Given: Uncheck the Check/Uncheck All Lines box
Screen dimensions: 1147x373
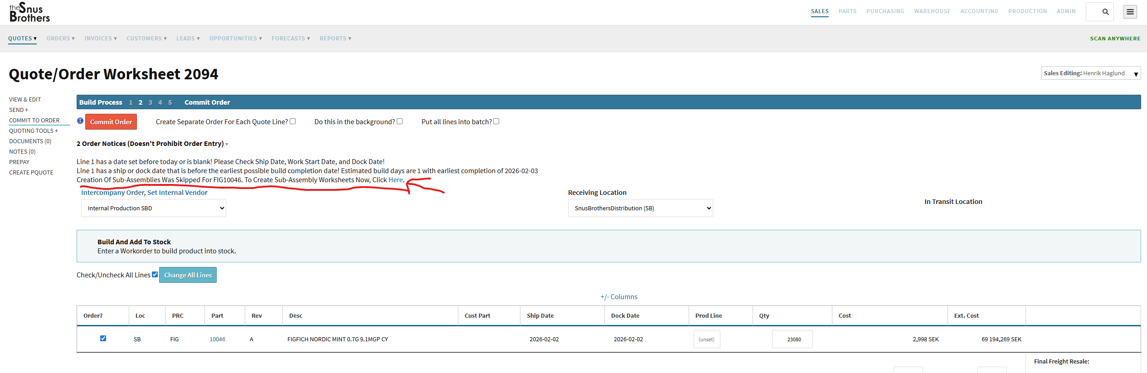Looking at the screenshot, I should click(155, 275).
